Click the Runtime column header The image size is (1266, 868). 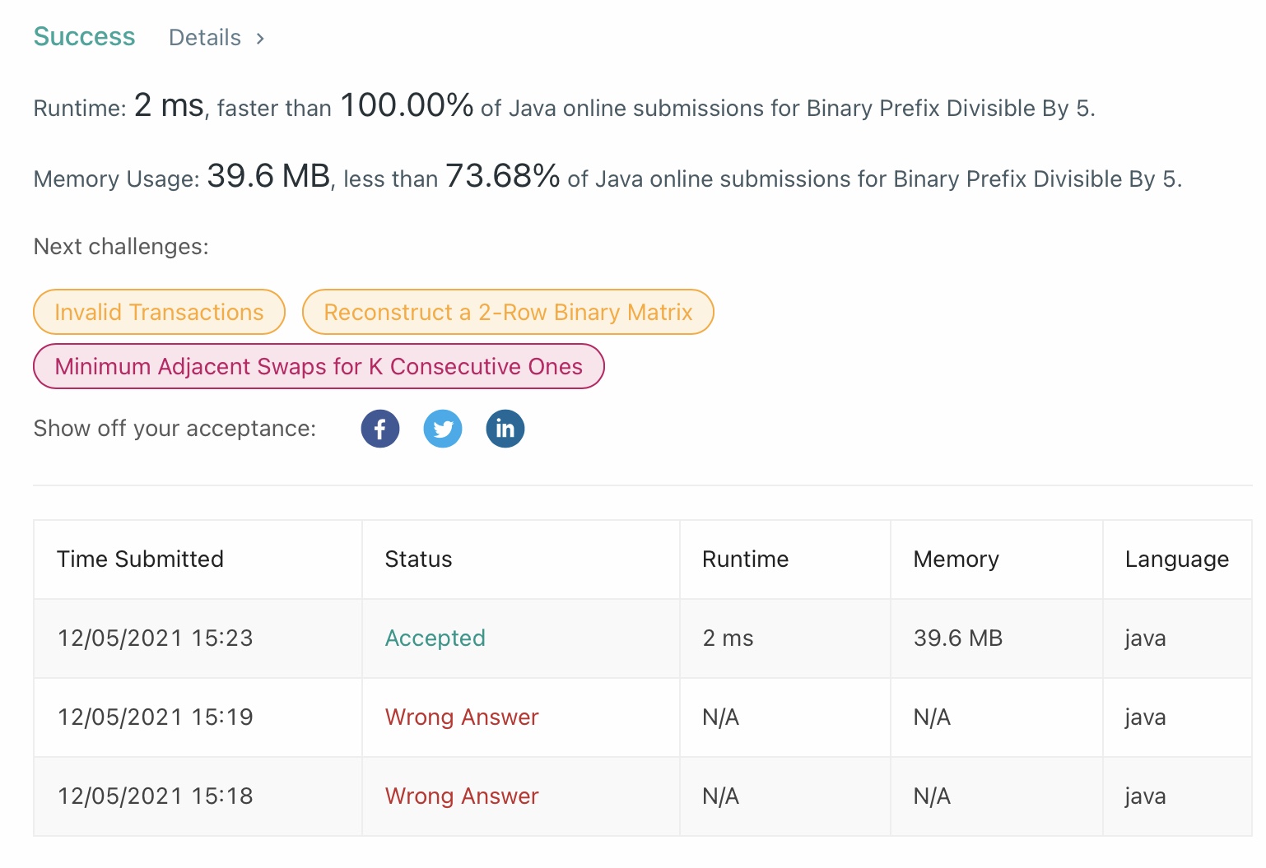point(745,559)
